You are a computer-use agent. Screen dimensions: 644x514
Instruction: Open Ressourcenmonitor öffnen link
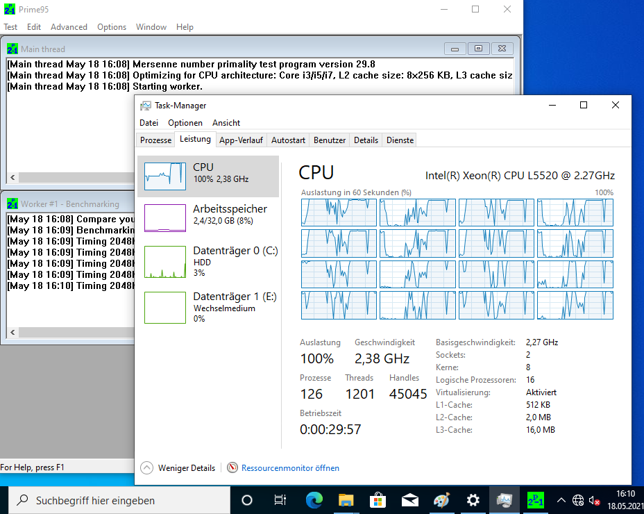pyautogui.click(x=290, y=468)
